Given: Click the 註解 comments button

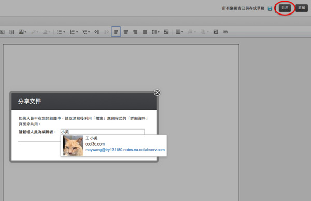Looking at the screenshot, I should (x=302, y=8).
